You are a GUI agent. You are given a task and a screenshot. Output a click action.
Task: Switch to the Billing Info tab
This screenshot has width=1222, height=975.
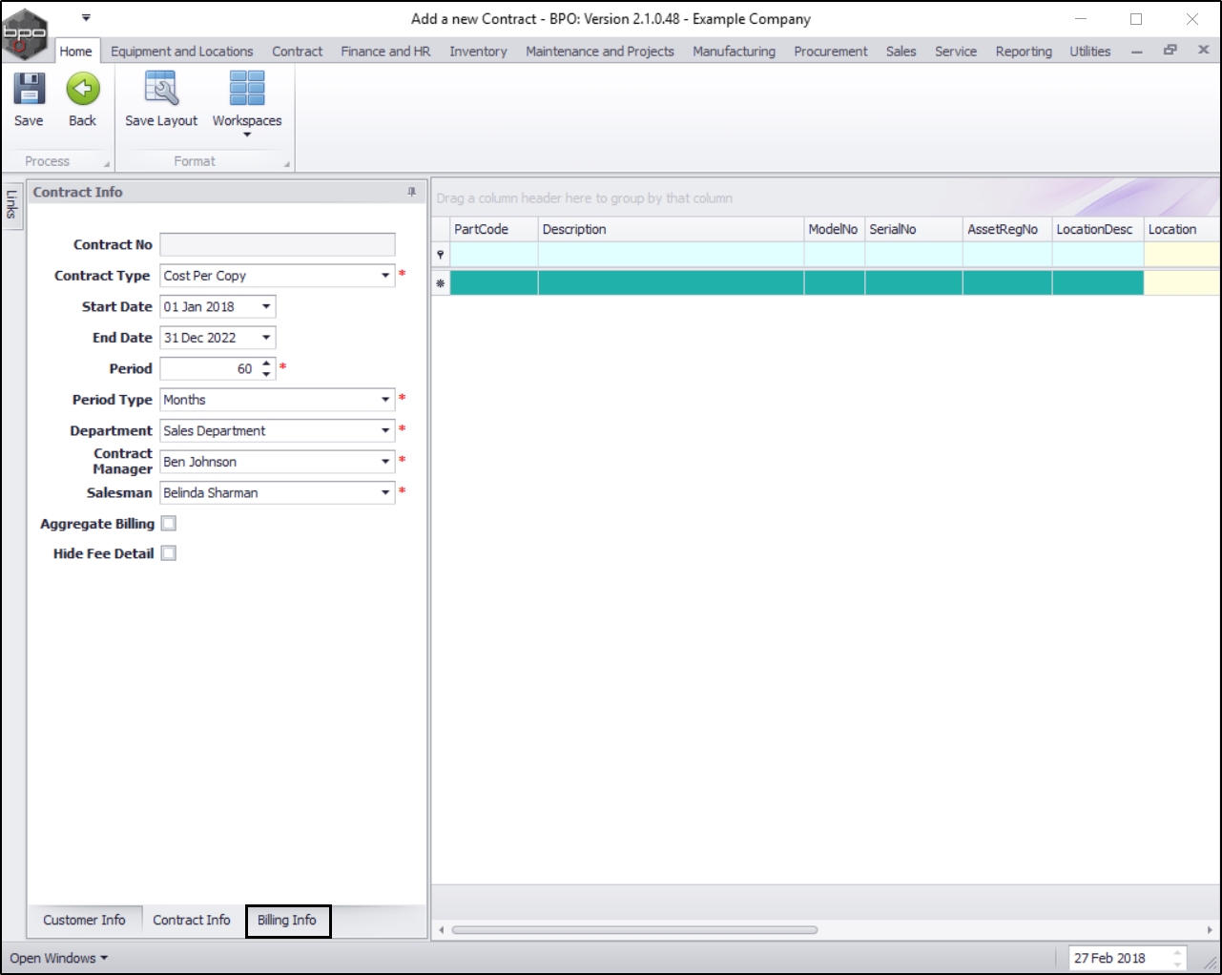(x=287, y=920)
